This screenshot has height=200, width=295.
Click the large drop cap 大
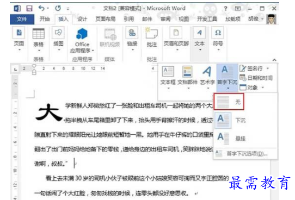click(x=49, y=112)
